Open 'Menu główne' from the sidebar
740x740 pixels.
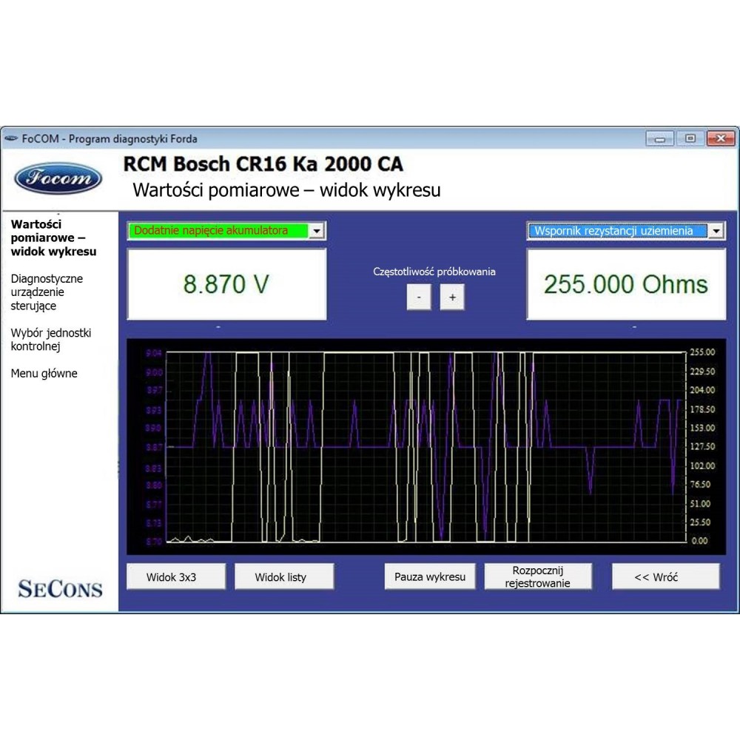tap(44, 374)
